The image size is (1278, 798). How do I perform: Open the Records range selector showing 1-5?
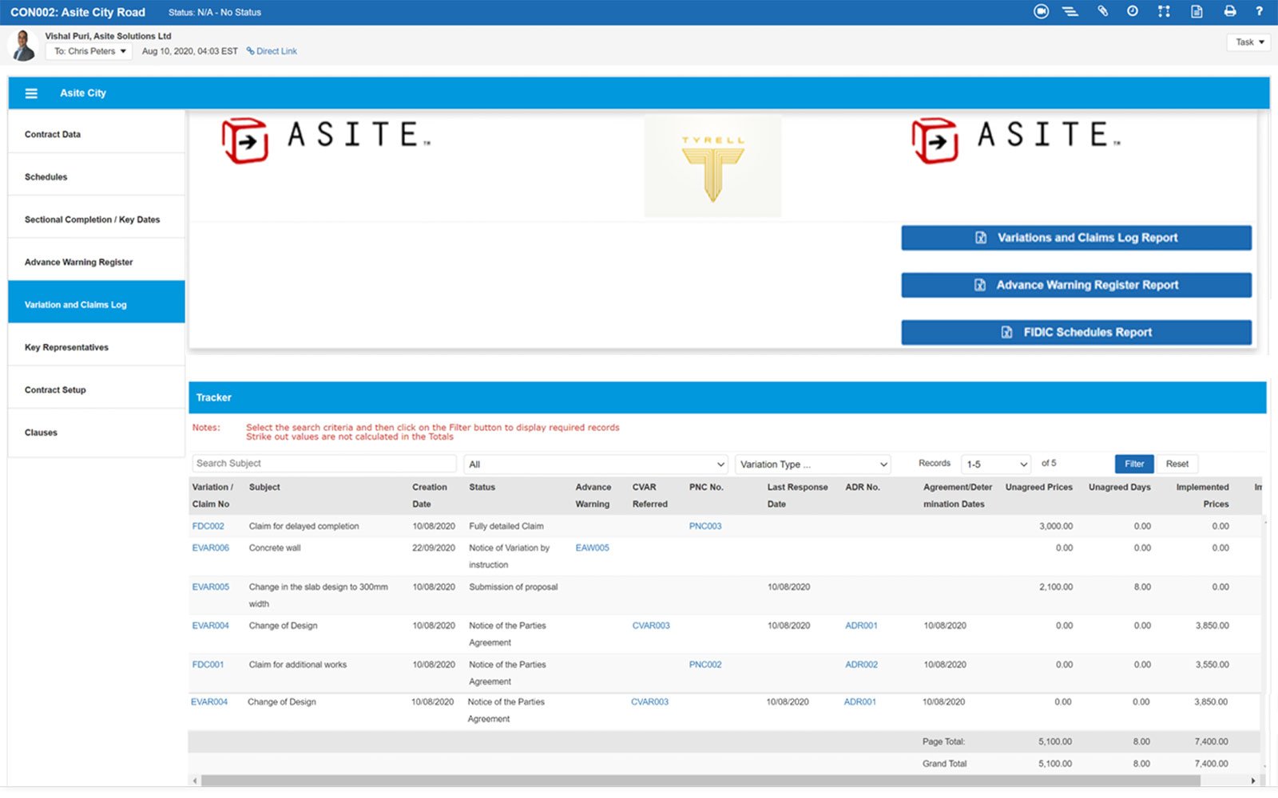(x=995, y=464)
